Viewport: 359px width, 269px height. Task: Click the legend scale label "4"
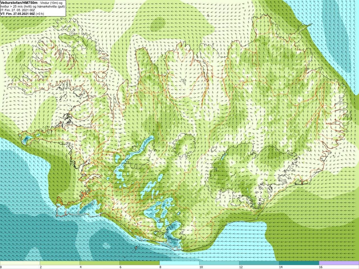pos(80,267)
